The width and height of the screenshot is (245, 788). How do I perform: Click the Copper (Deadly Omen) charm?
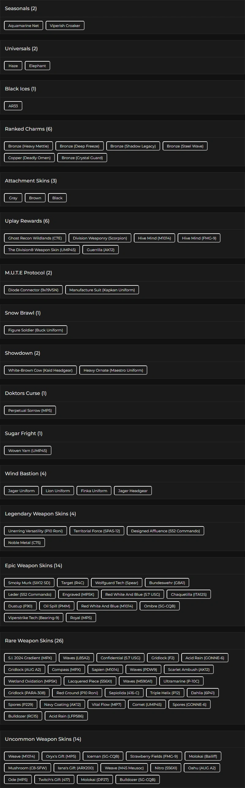29,158
